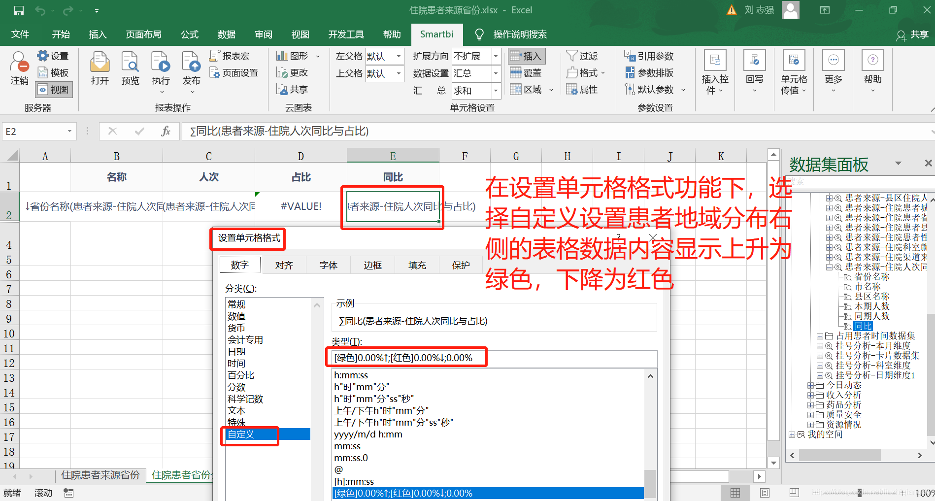The image size is (935, 501).
Task: Click the formula bar text
Action: pos(279,131)
